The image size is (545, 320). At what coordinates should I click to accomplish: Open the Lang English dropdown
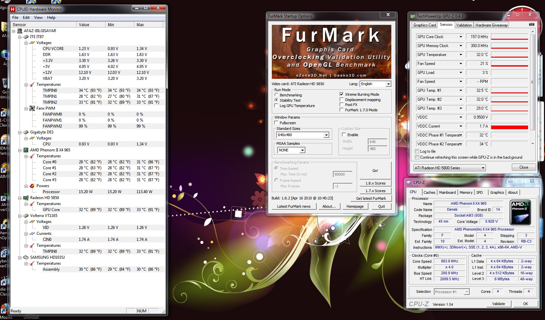tap(375, 84)
